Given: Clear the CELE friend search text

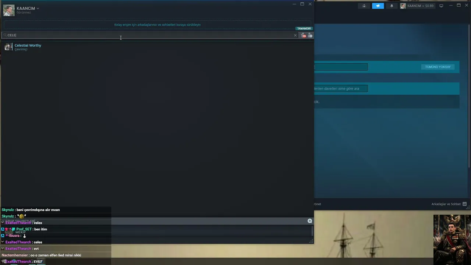Looking at the screenshot, I should point(295,35).
